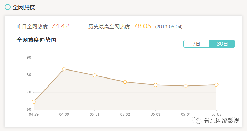The image size is (247, 131).
Task: Switch the trend chart to 7日
Action: [196, 44]
